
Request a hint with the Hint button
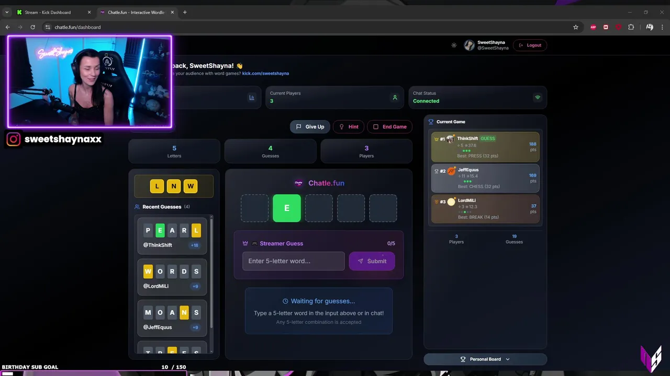(349, 127)
